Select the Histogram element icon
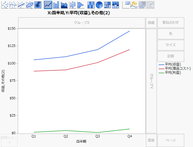This screenshot has width=193, height=147. coord(81,5)
